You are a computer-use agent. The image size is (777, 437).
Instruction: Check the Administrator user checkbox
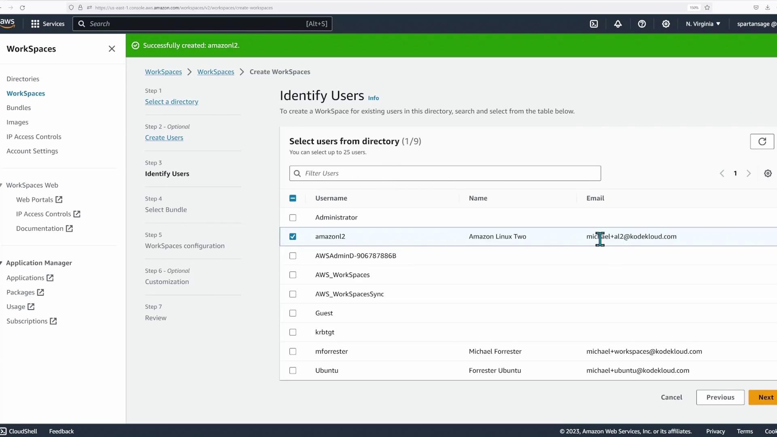tap(293, 218)
